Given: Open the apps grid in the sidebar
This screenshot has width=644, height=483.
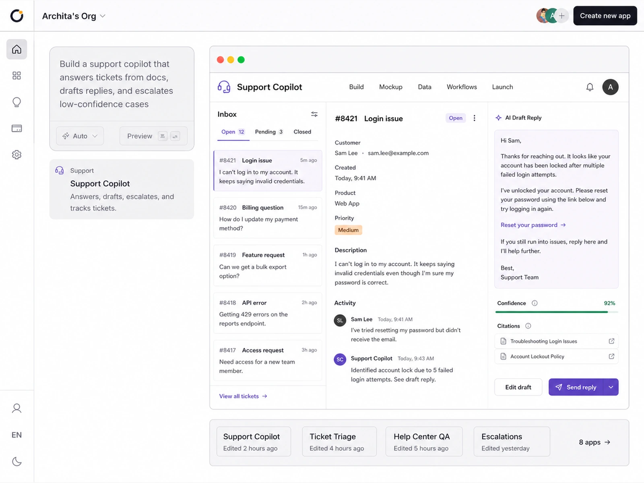Looking at the screenshot, I should (17, 76).
